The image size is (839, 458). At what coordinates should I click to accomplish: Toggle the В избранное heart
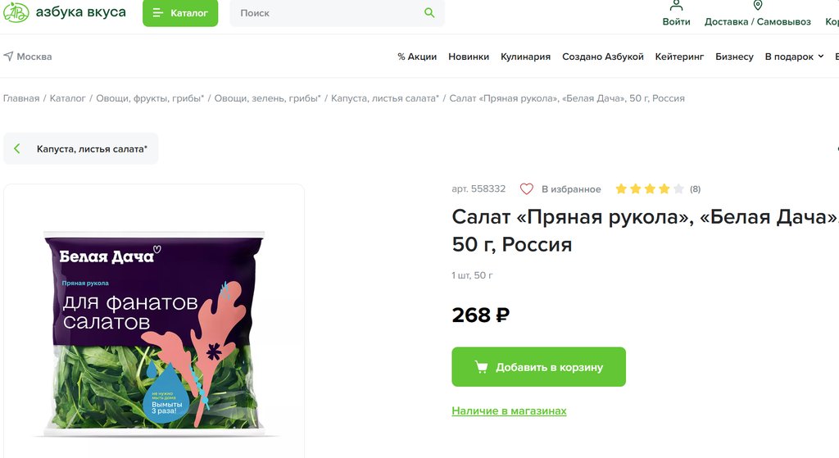(x=527, y=189)
